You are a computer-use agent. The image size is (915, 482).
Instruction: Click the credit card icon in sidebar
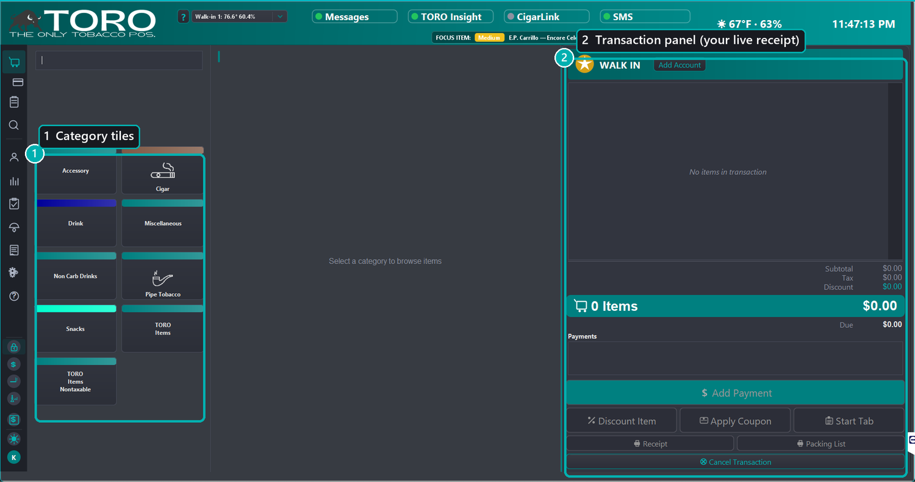click(x=18, y=82)
